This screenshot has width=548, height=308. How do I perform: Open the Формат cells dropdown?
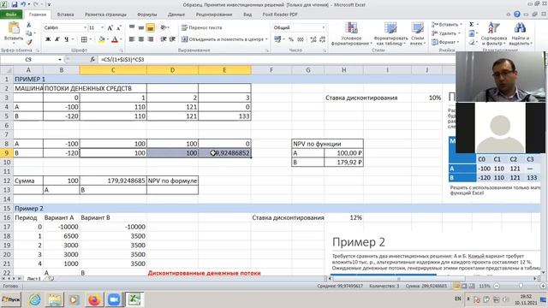(445, 42)
